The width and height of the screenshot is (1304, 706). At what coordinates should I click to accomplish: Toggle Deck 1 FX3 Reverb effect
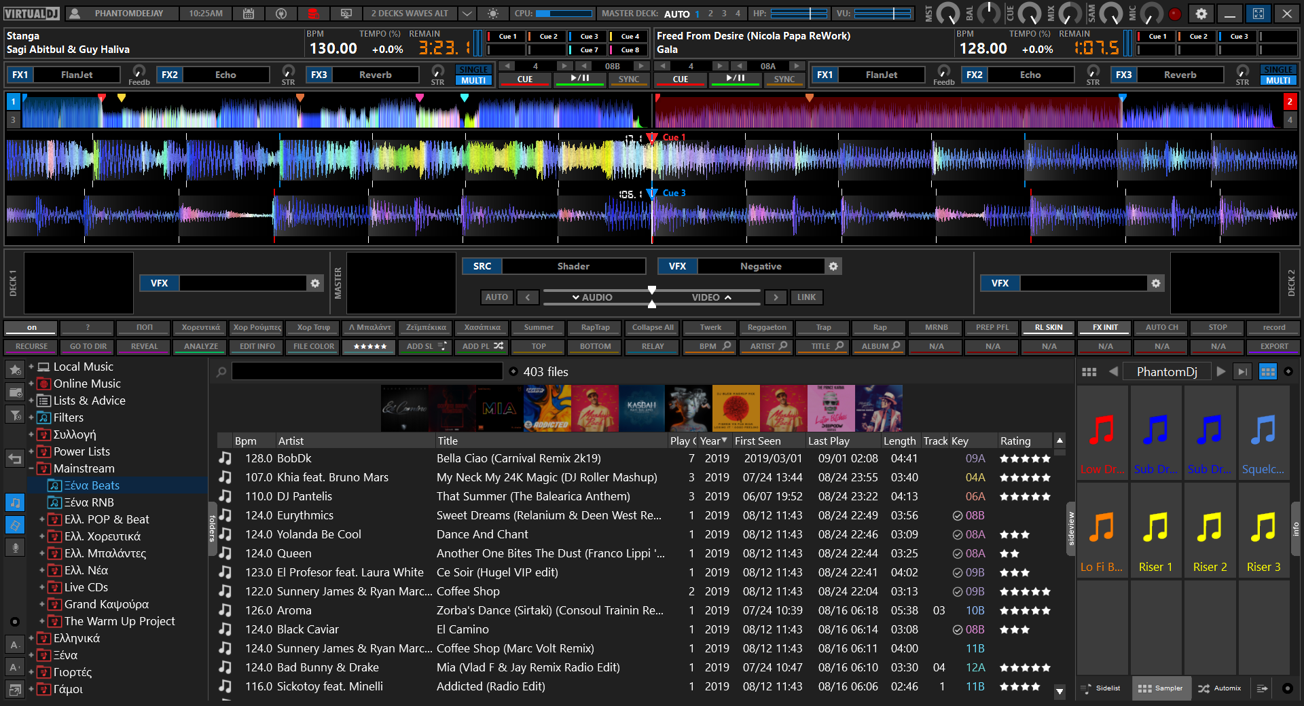(x=319, y=75)
